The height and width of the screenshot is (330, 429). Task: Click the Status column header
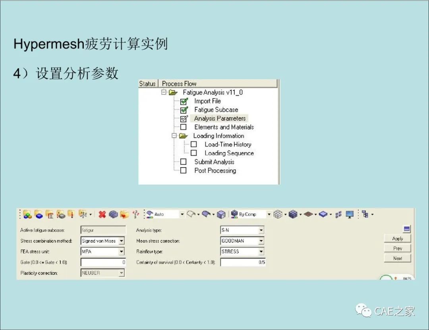[148, 83]
